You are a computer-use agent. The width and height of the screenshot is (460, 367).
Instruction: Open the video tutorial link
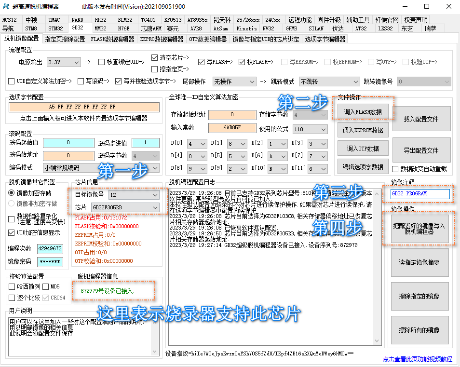(418, 359)
